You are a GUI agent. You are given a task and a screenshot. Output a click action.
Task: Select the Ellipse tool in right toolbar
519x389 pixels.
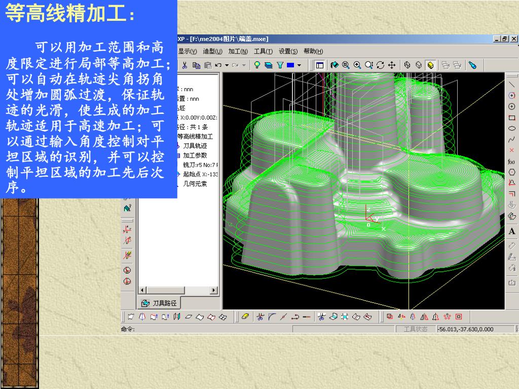[x=512, y=128]
